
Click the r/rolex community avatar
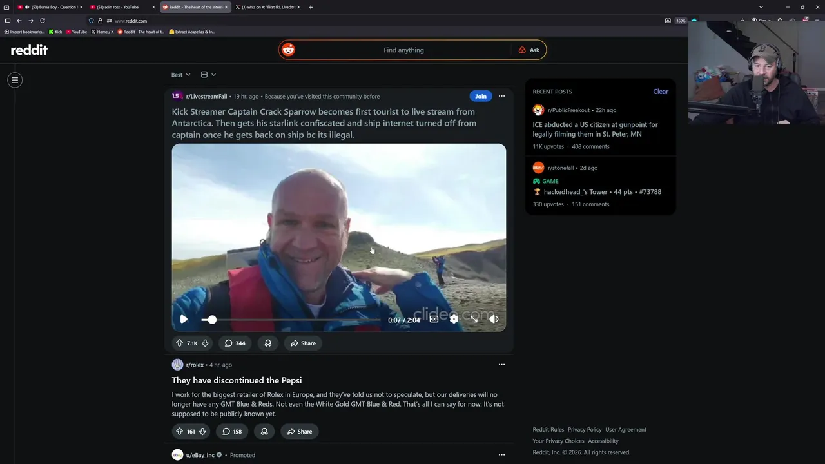point(177,365)
